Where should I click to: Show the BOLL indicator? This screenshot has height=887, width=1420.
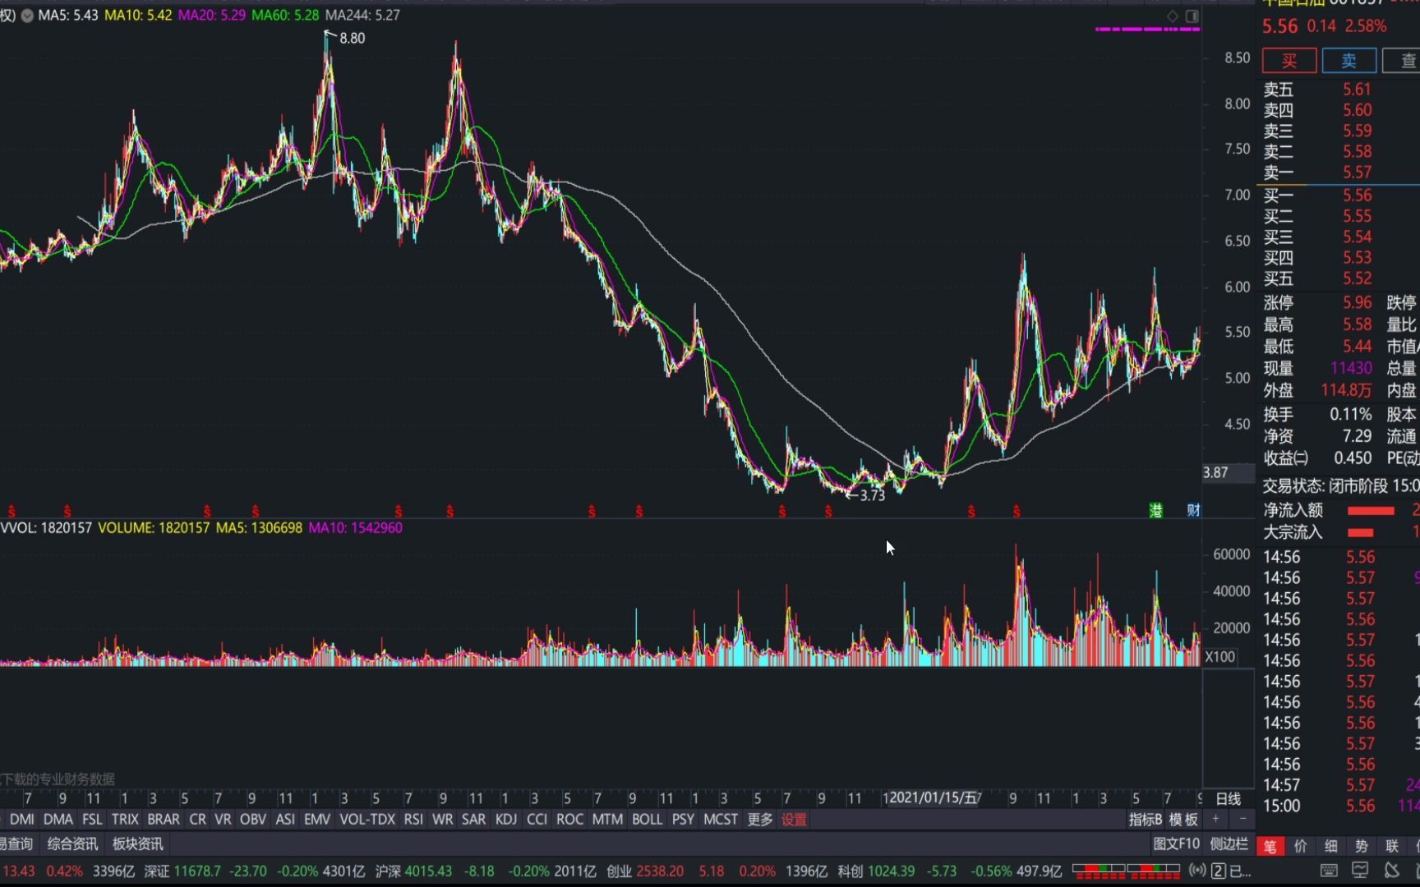coord(647,820)
